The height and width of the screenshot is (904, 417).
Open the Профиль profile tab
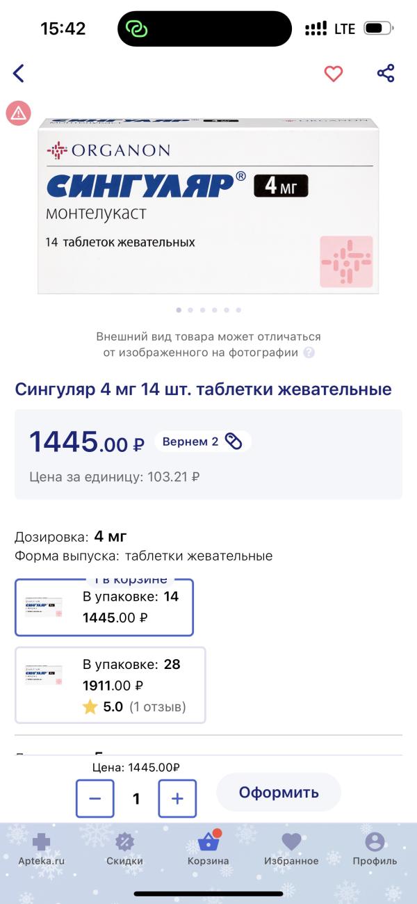tap(375, 849)
